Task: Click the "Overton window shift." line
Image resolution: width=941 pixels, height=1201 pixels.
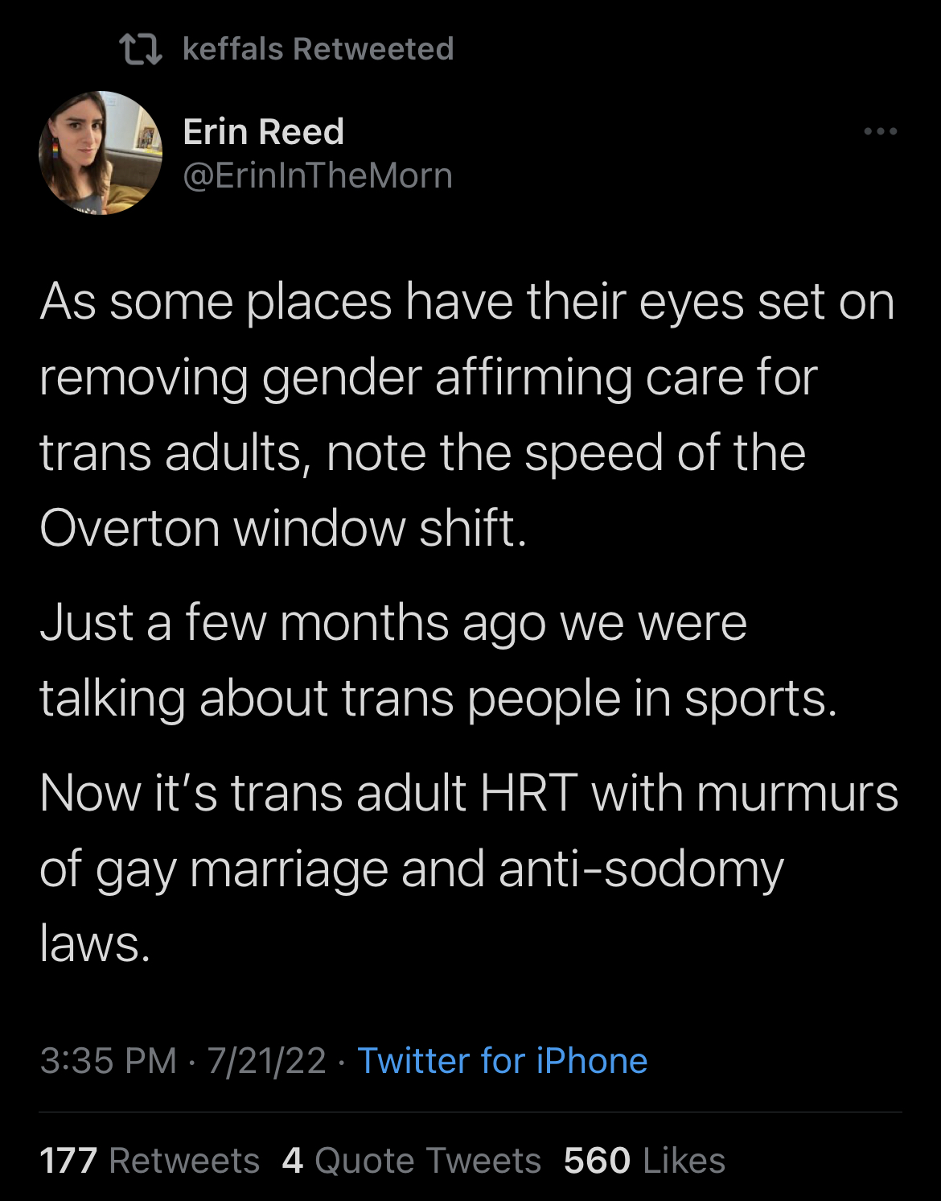Action: [x=283, y=528]
